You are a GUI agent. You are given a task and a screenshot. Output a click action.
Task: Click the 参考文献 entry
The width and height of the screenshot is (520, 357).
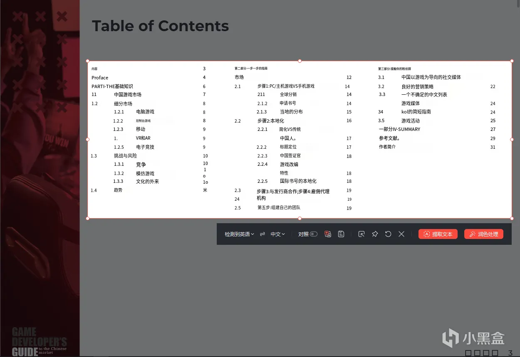click(x=389, y=138)
